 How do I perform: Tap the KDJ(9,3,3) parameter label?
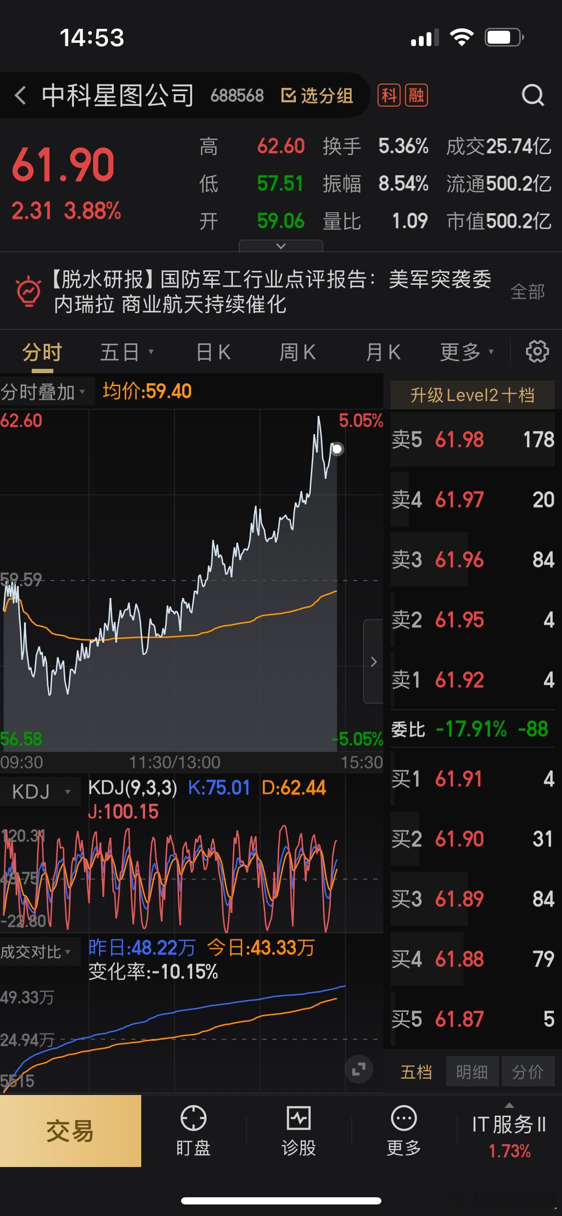[x=133, y=788]
